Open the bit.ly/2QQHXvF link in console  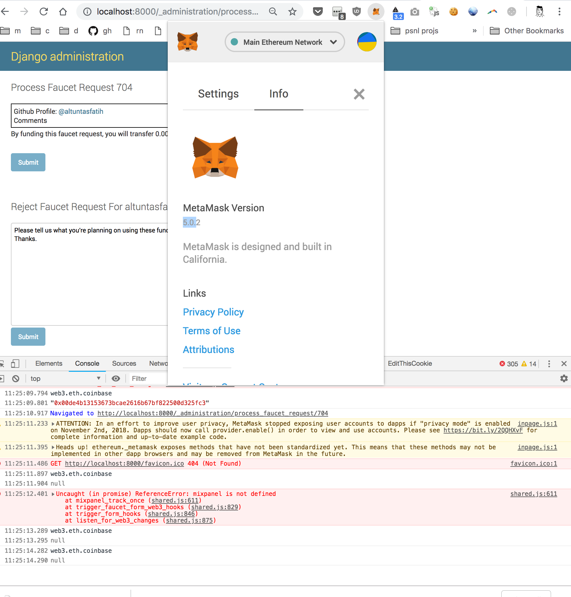coord(483,430)
